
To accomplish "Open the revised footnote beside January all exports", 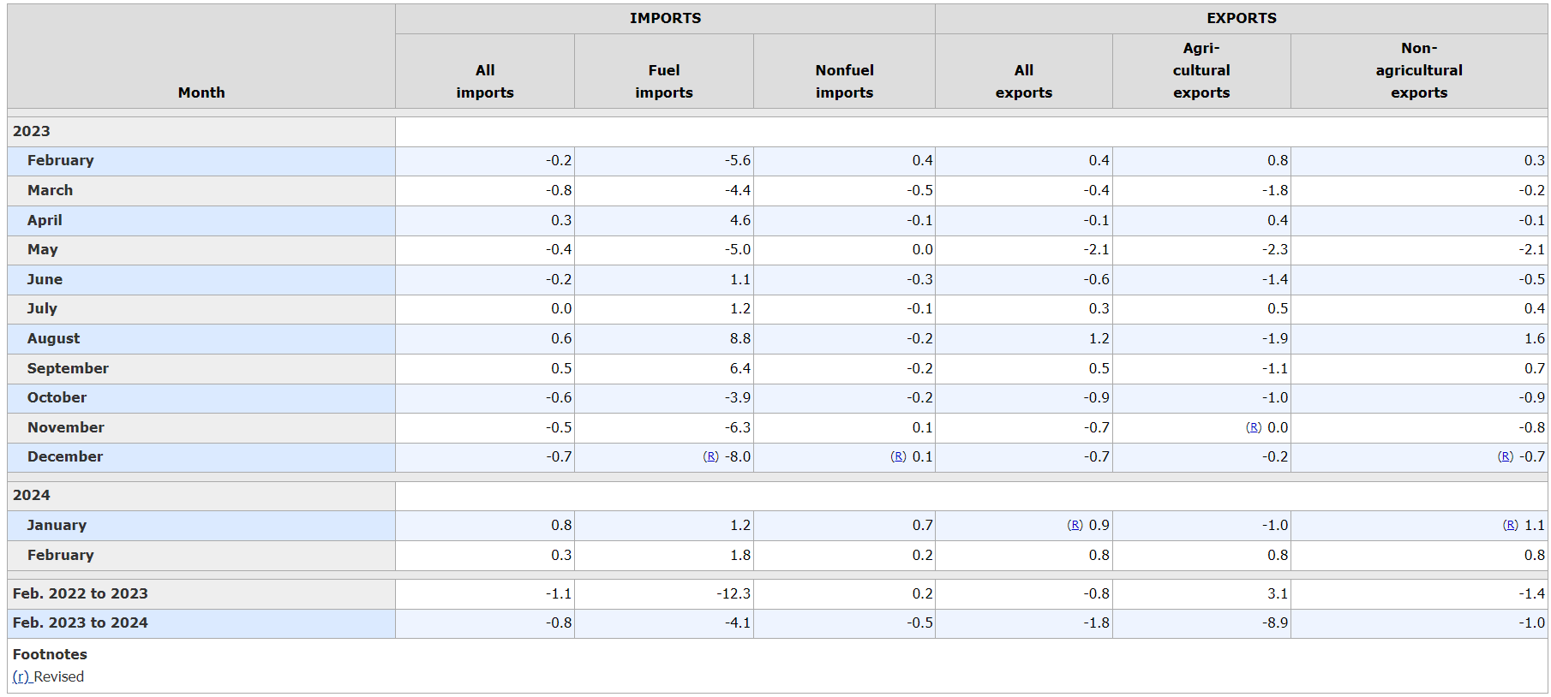I will [x=1075, y=525].
